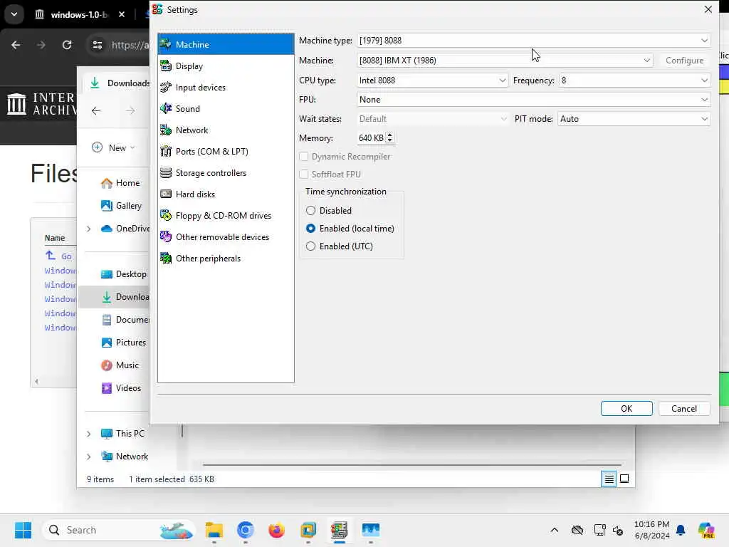This screenshot has height=547, width=729.
Task: Open the PIT mode dropdown
Action: pos(634,119)
